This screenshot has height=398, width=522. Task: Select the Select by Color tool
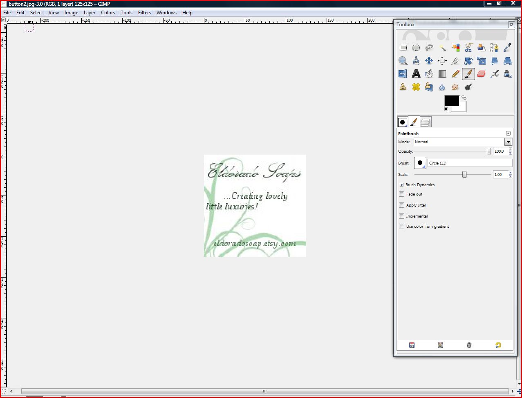coord(455,48)
